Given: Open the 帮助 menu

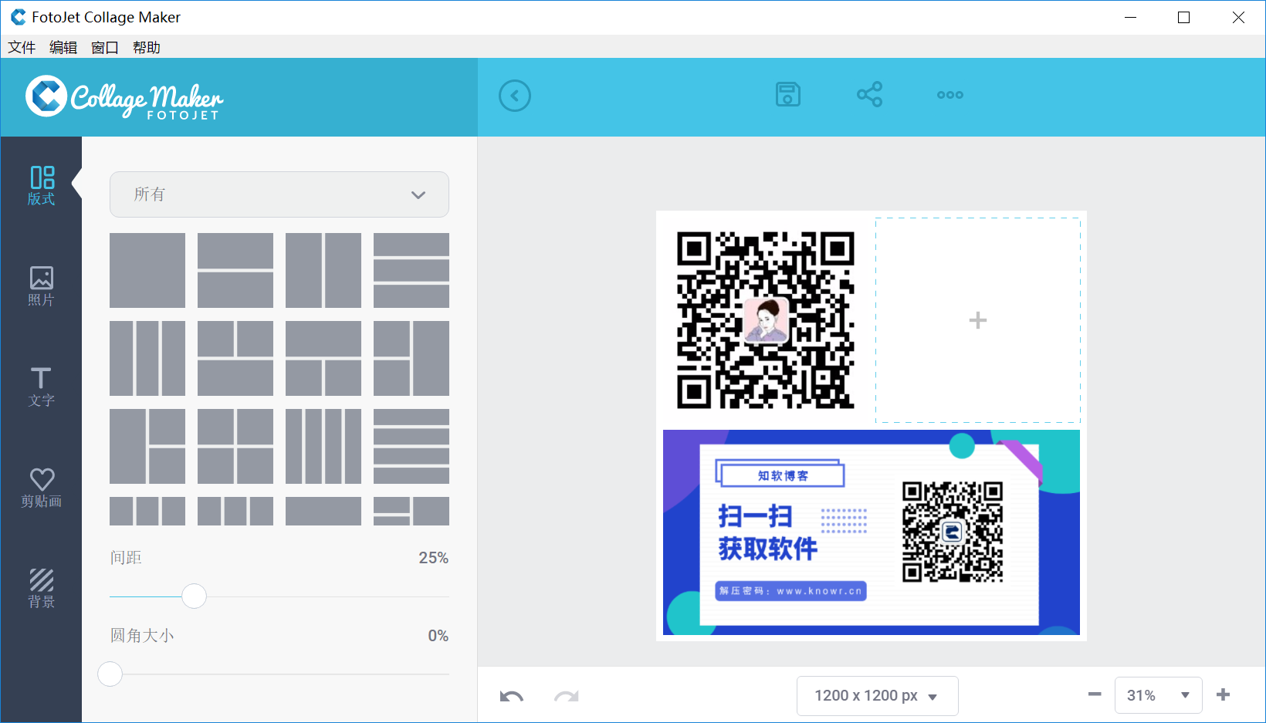Looking at the screenshot, I should tap(147, 47).
